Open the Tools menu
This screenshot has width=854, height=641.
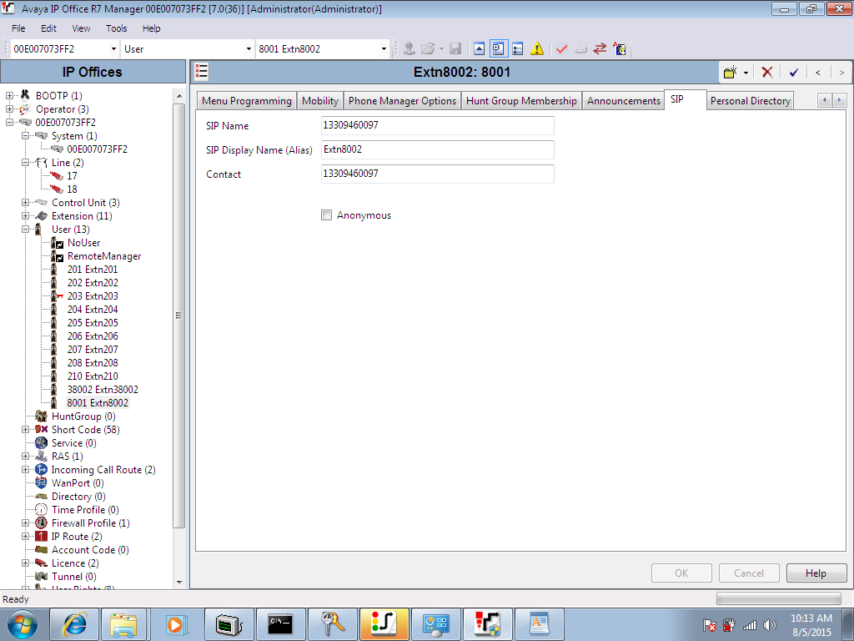point(116,28)
